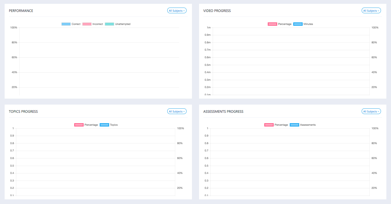
Task: Click the blue Minutes legend swatch
Action: (x=298, y=24)
